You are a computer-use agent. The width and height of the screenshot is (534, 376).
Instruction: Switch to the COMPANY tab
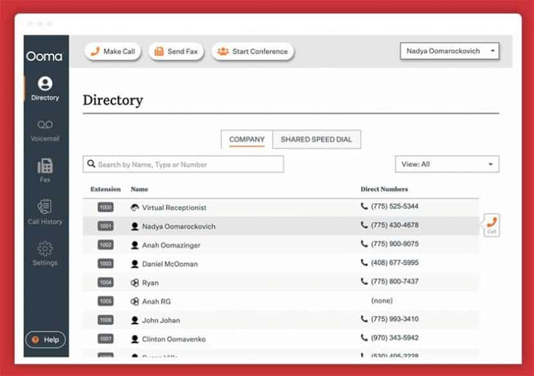click(x=246, y=139)
